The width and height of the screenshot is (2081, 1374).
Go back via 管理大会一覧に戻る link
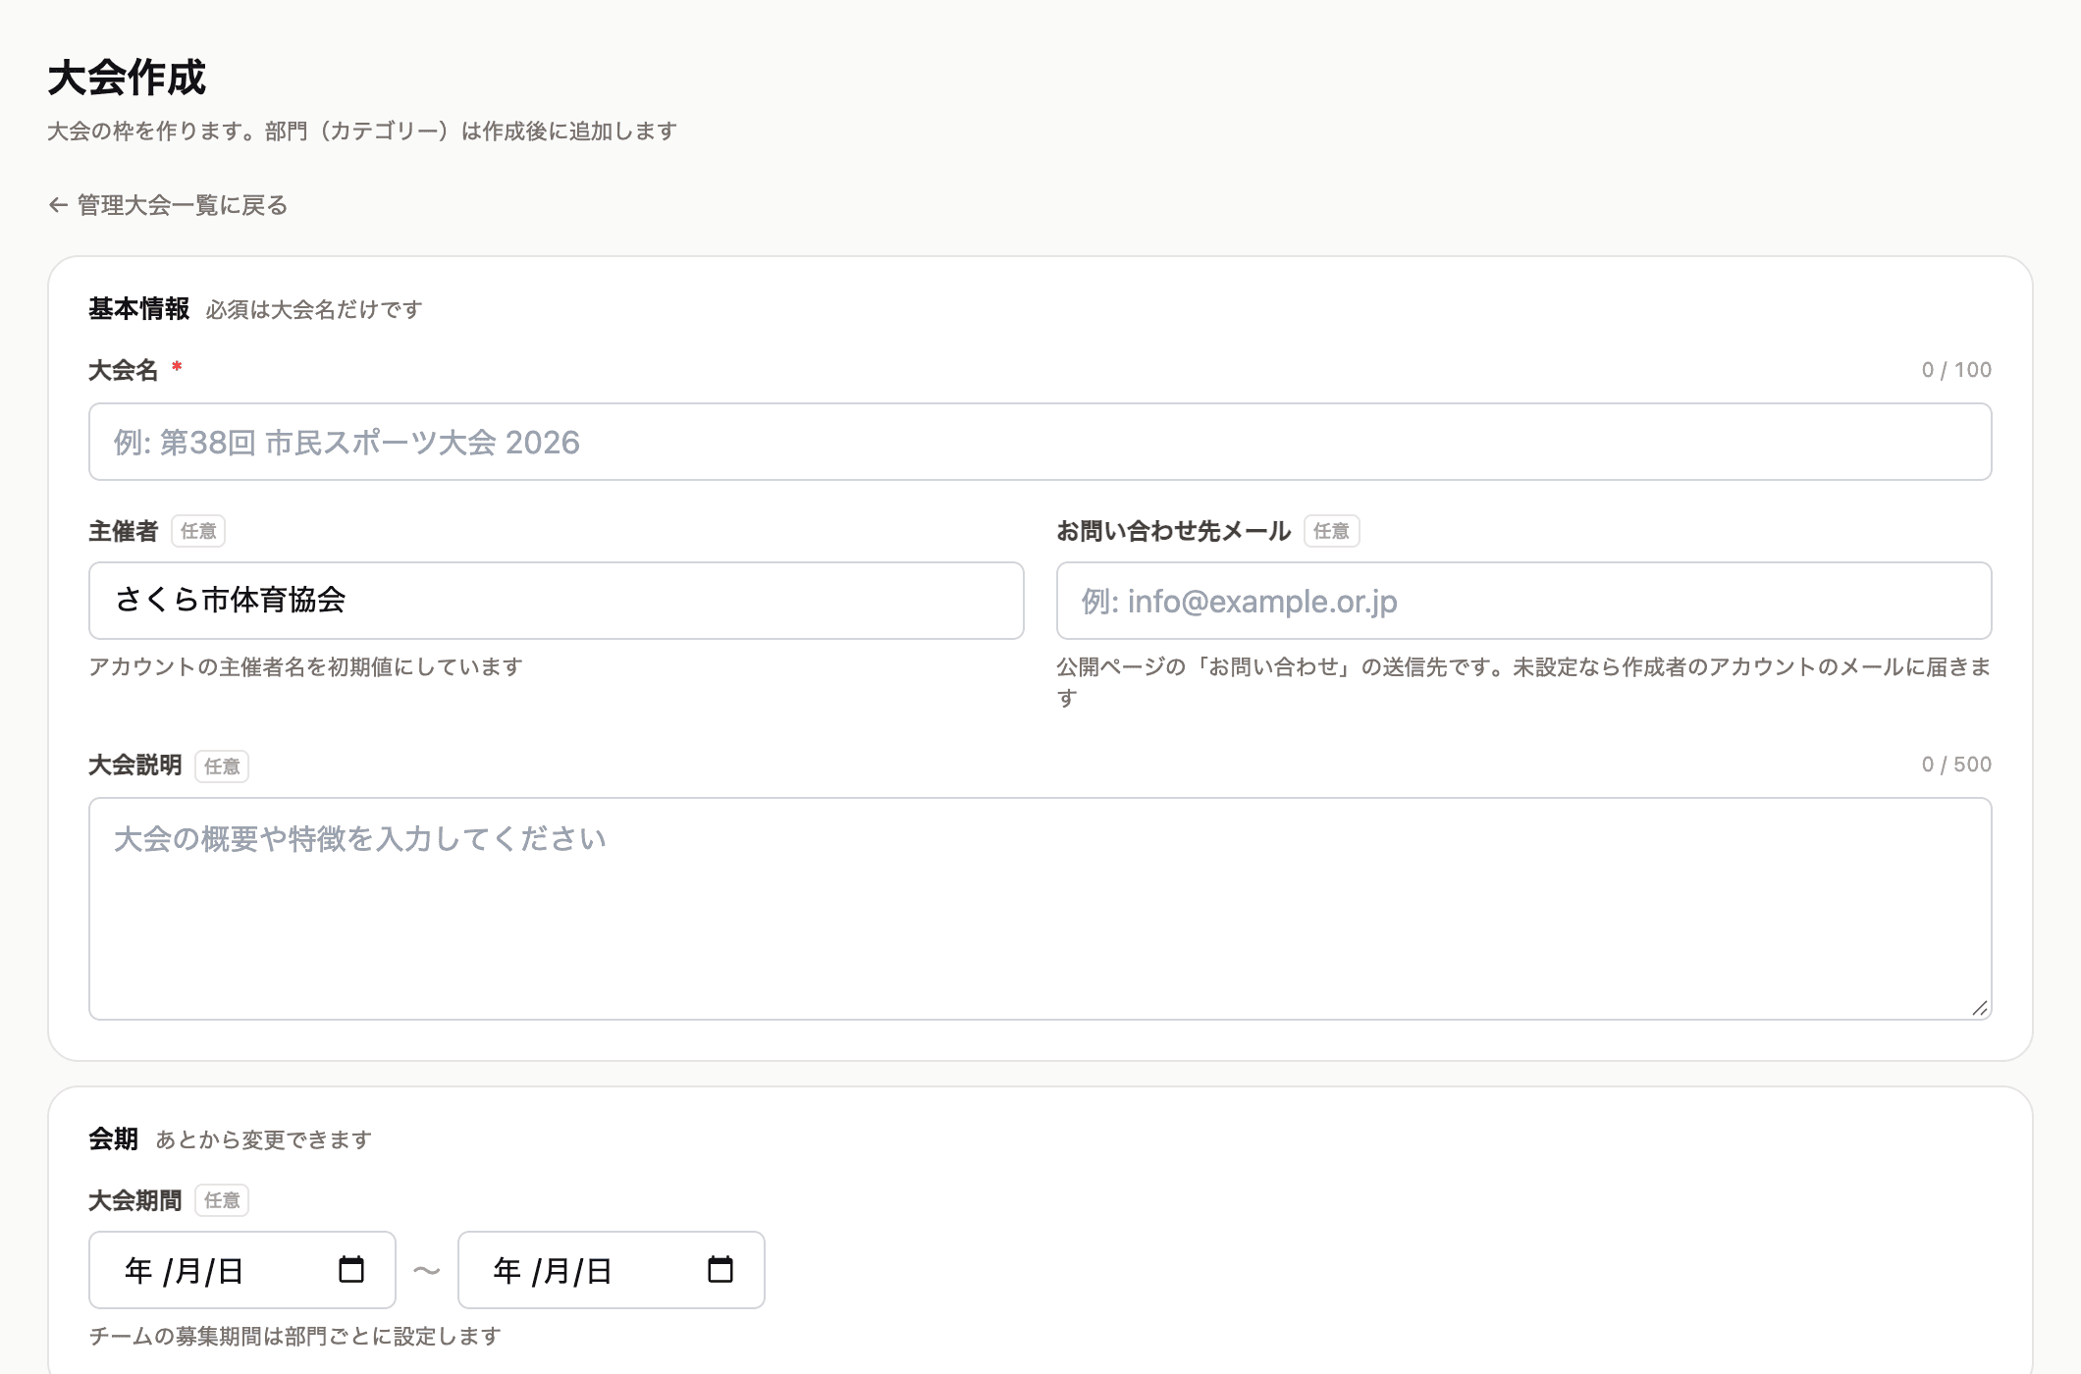click(x=168, y=205)
